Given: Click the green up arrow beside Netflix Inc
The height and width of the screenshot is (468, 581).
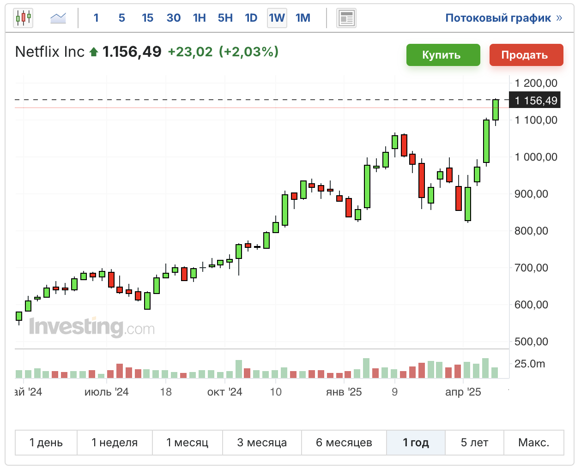Looking at the screenshot, I should [94, 52].
